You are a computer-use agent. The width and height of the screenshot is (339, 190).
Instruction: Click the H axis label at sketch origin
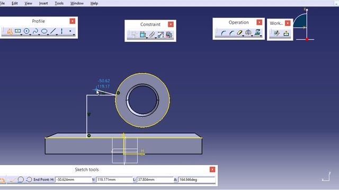pos(142,150)
